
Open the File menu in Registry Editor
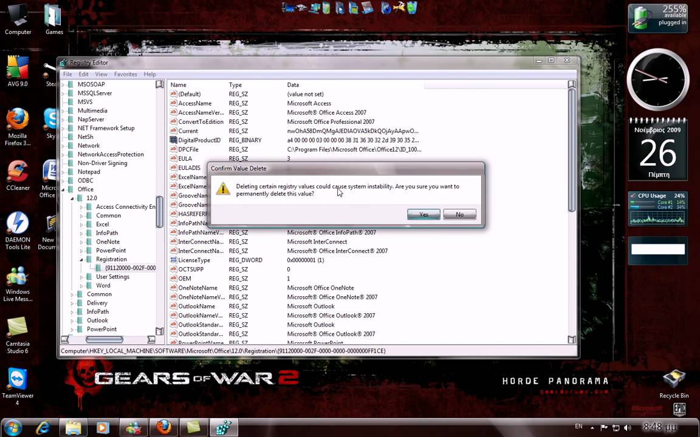(67, 74)
